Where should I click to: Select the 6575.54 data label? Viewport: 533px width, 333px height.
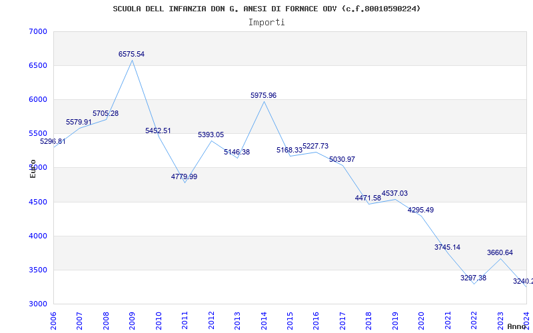[x=131, y=54]
